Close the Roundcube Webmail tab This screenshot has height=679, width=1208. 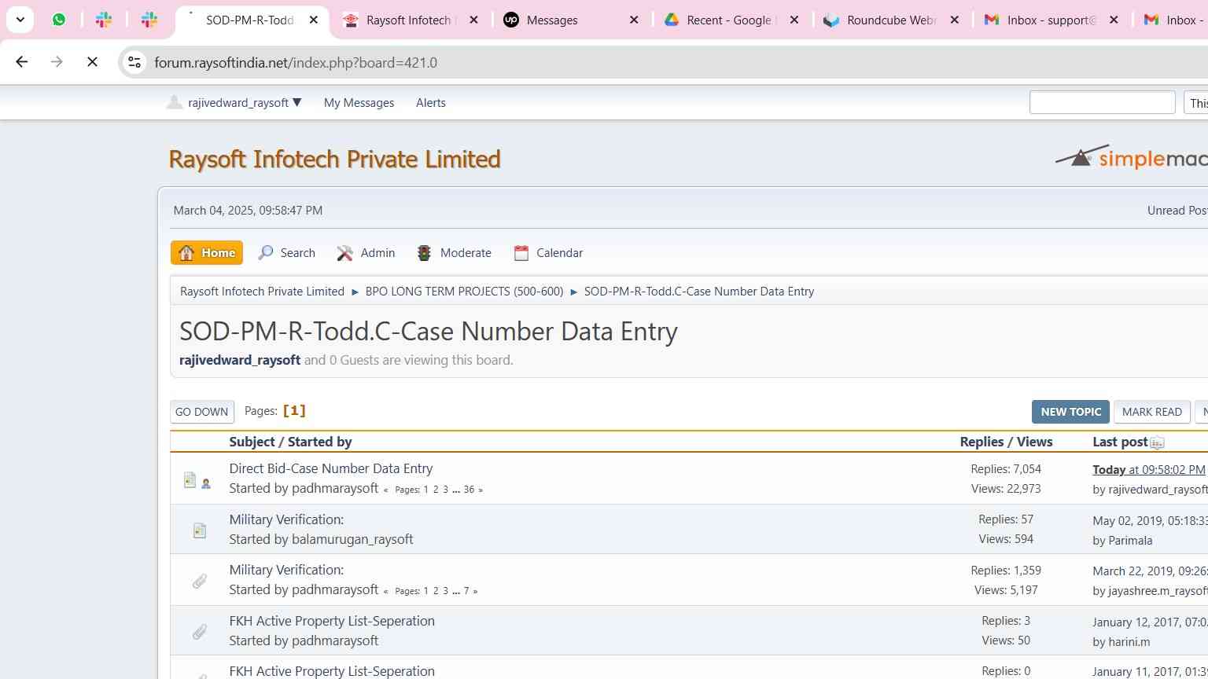(955, 20)
